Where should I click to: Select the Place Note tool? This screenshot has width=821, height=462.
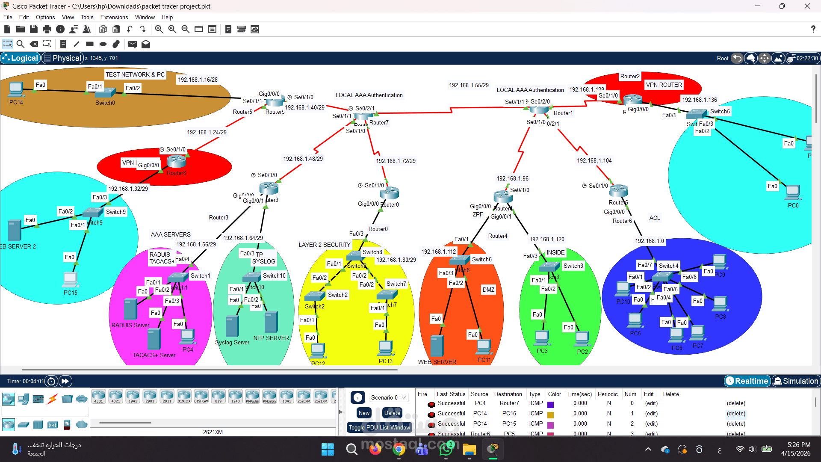click(63, 44)
